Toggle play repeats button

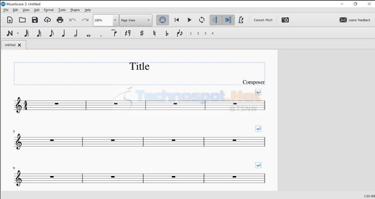click(215, 20)
